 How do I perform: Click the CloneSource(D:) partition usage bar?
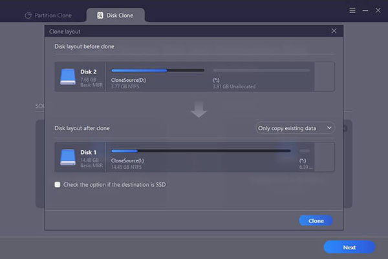[x=158, y=70]
